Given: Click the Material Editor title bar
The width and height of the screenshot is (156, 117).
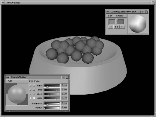Looking at the screenshot, I should pos(35,77).
